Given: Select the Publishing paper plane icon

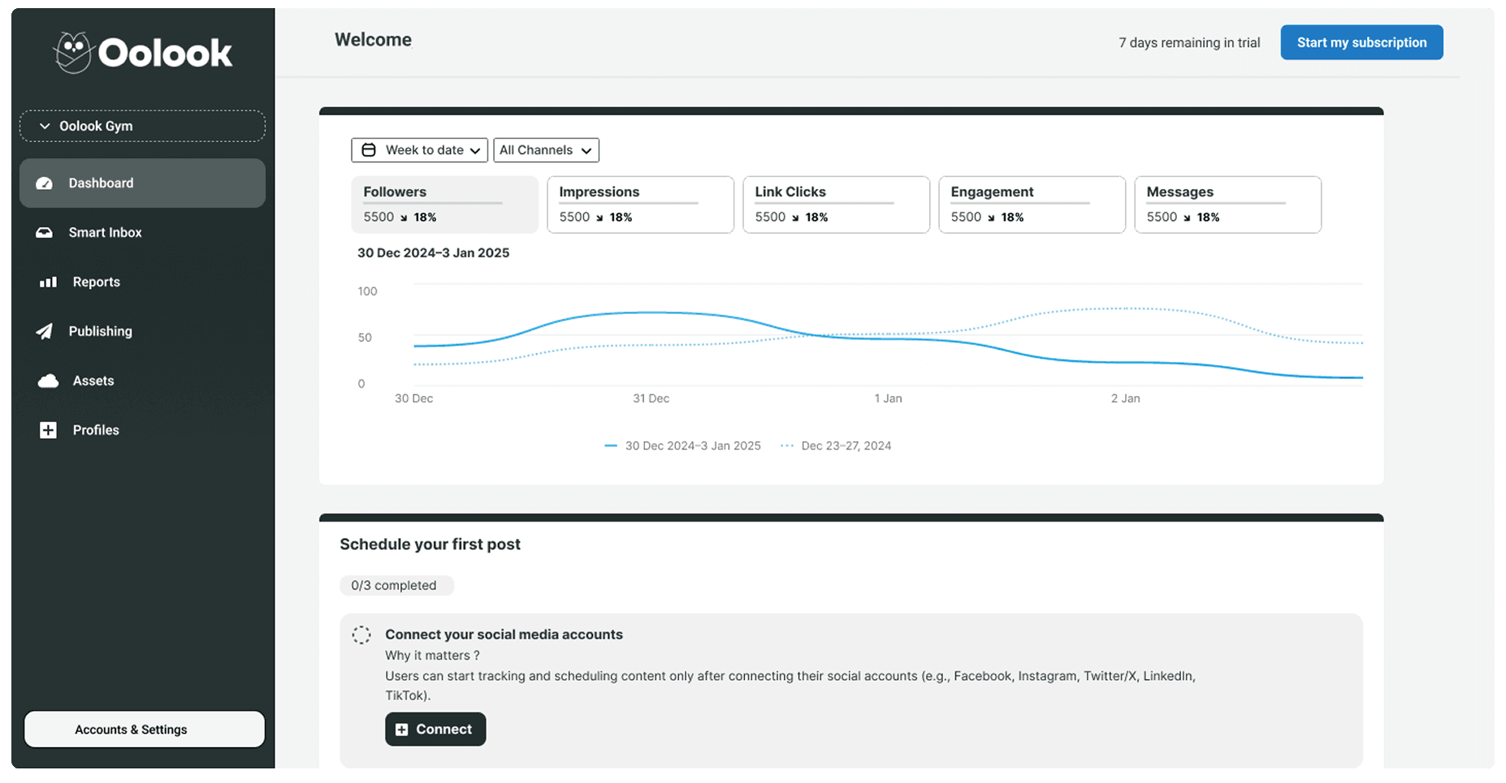Looking at the screenshot, I should tap(45, 332).
